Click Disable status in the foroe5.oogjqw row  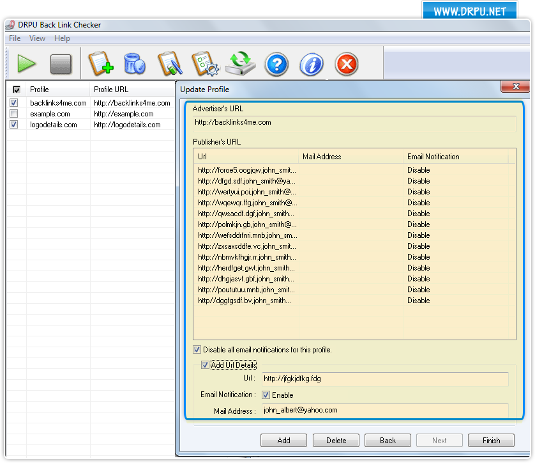(x=418, y=170)
